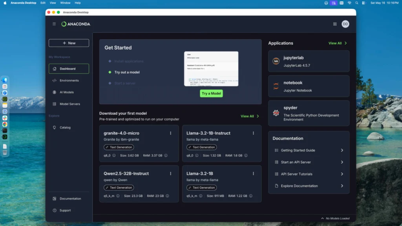402x226 pixels.
Task: Select the Install applications step
Action: 129,61
